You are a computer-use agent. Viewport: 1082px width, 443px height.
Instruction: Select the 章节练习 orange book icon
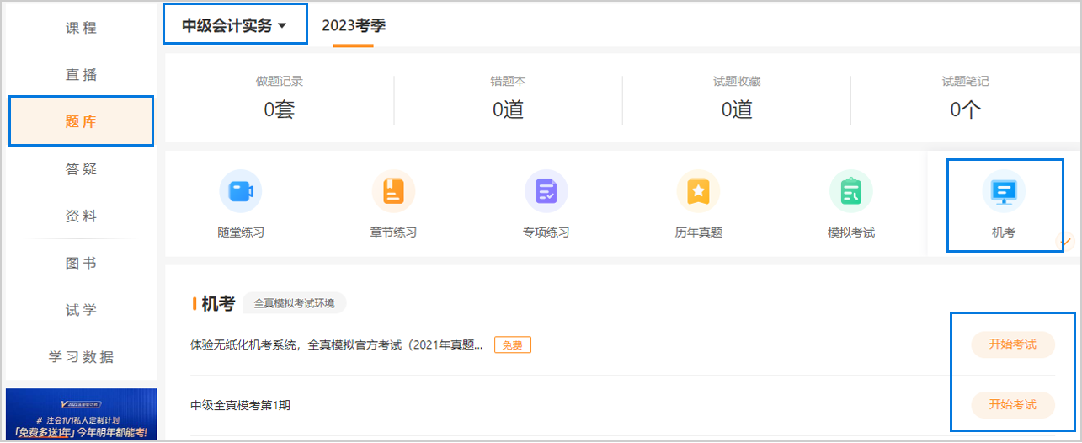pyautogui.click(x=393, y=191)
